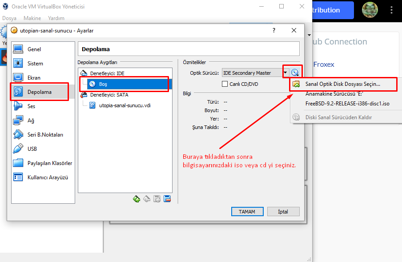Click the help question mark button
Image resolution: width=402 pixels, height=262 pixels.
(274, 31)
